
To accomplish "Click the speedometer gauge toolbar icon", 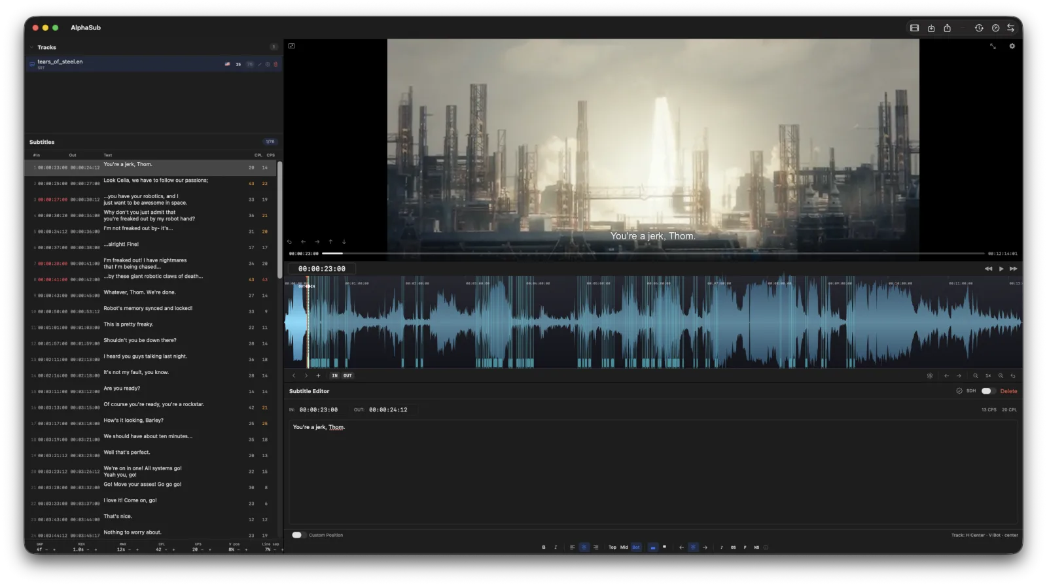I will 995,28.
